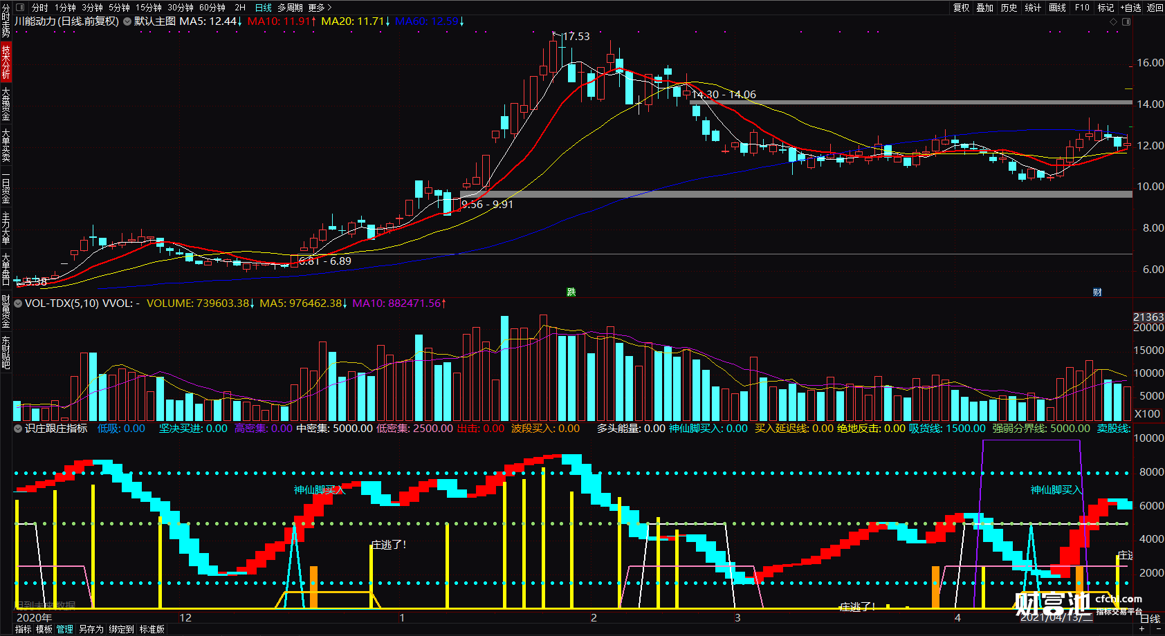The height and width of the screenshot is (636, 1165).
Task: Open 东财贴吧 sidebar tab
Action: coord(6,353)
